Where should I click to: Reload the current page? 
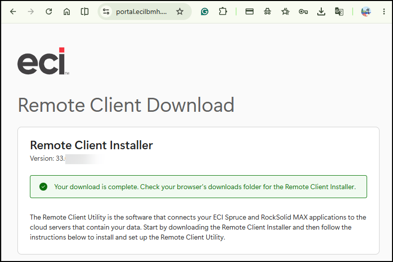[x=49, y=11]
